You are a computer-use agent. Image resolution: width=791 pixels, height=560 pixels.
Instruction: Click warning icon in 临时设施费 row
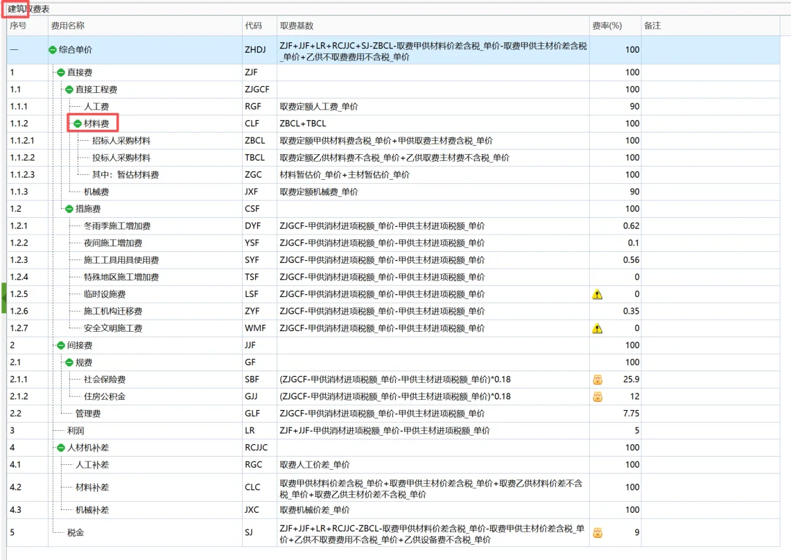(598, 294)
